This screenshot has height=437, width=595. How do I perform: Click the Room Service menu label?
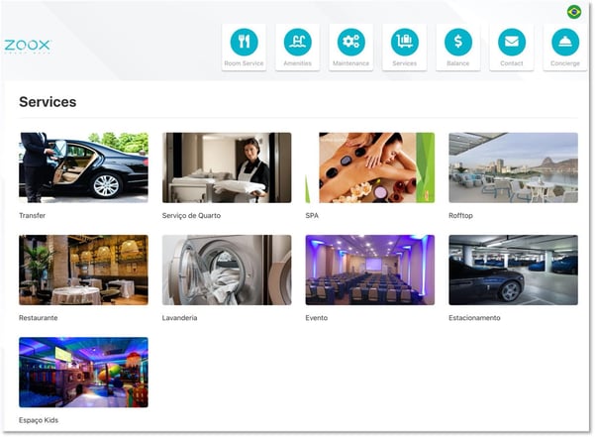point(244,63)
